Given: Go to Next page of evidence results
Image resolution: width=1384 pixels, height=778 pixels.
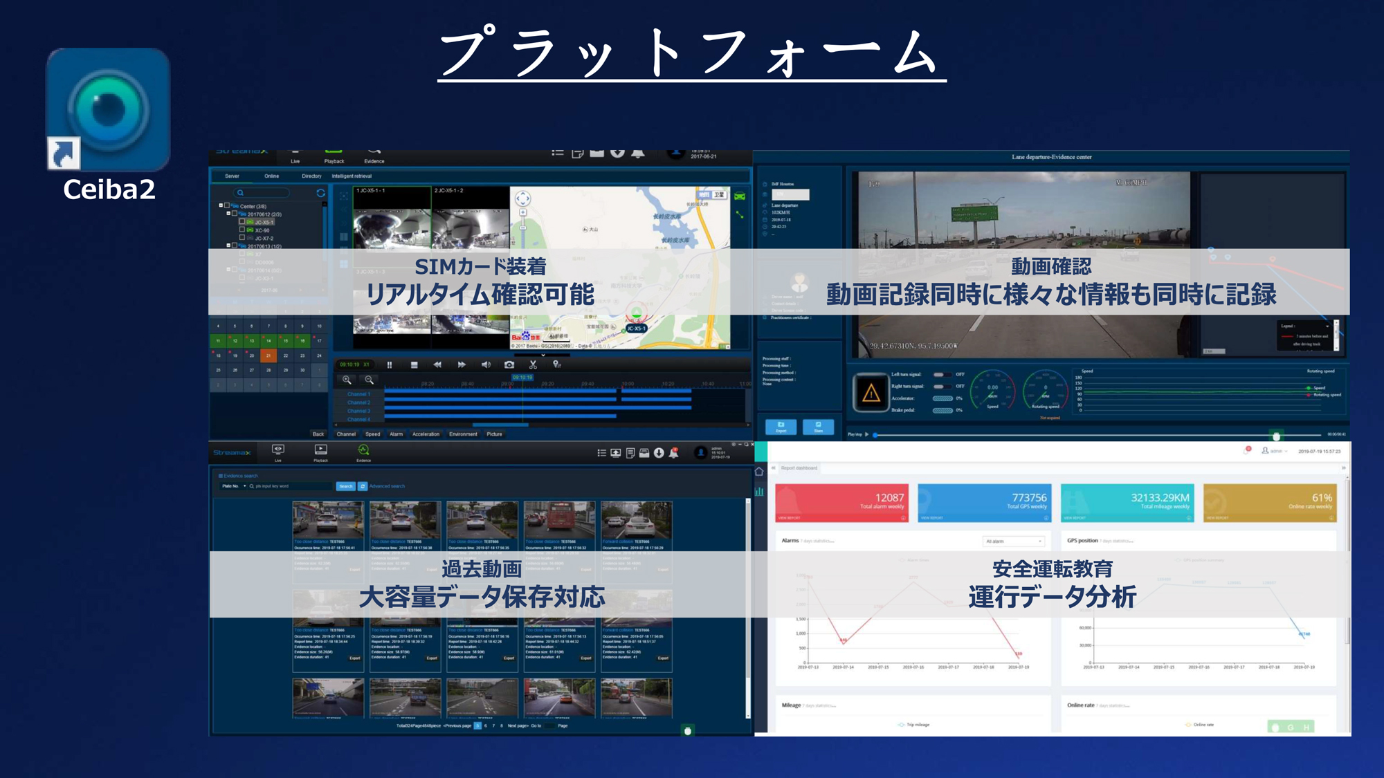Looking at the screenshot, I should click(x=518, y=726).
